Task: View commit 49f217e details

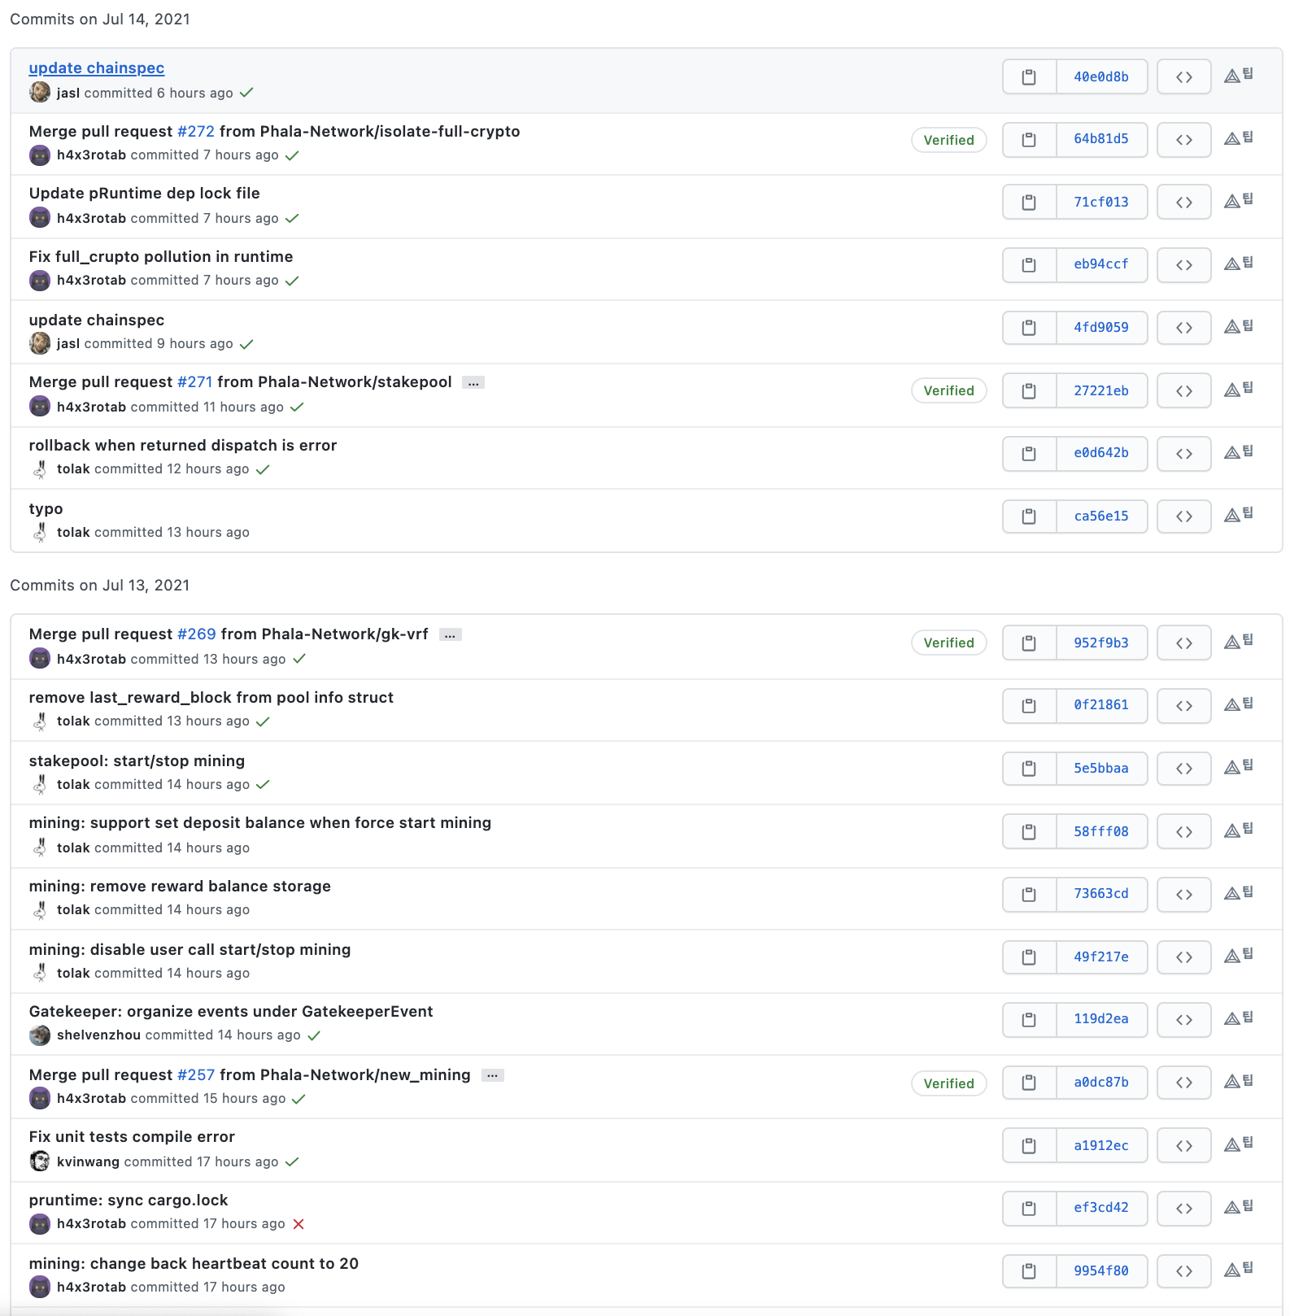Action: pos(1101,957)
